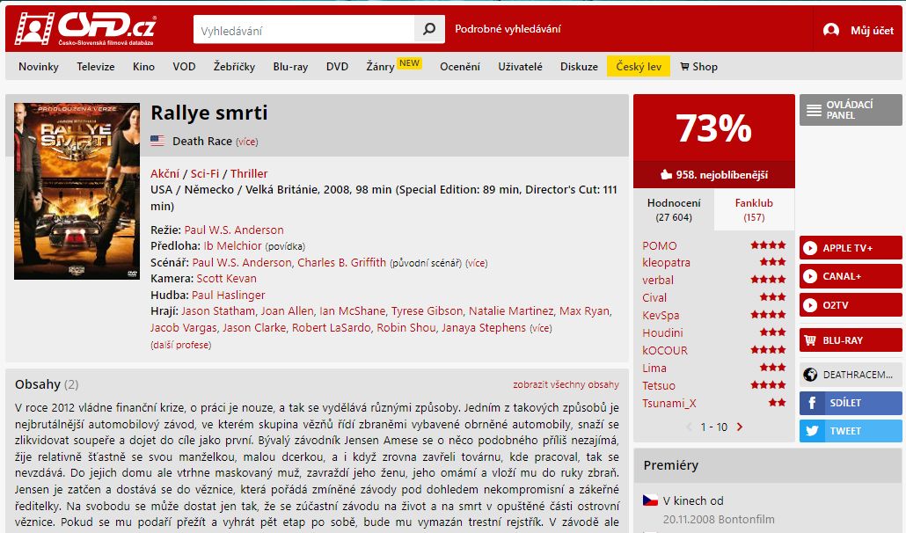Click the Sdílet Facebook button
The image size is (906, 533).
[x=851, y=403]
